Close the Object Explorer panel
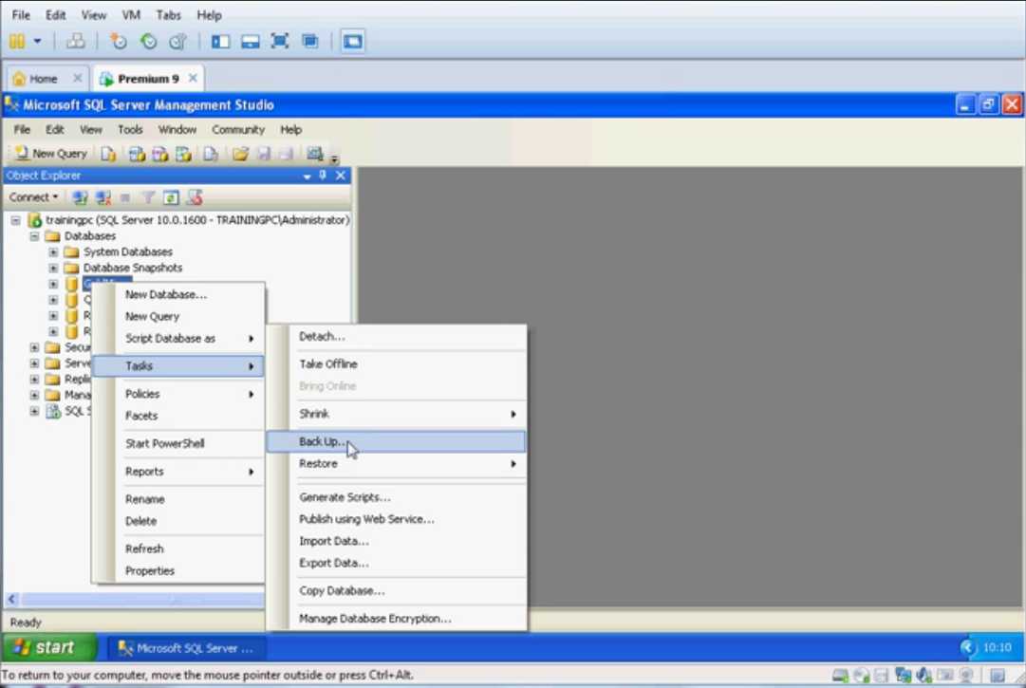This screenshot has width=1026, height=688. pyautogui.click(x=340, y=176)
